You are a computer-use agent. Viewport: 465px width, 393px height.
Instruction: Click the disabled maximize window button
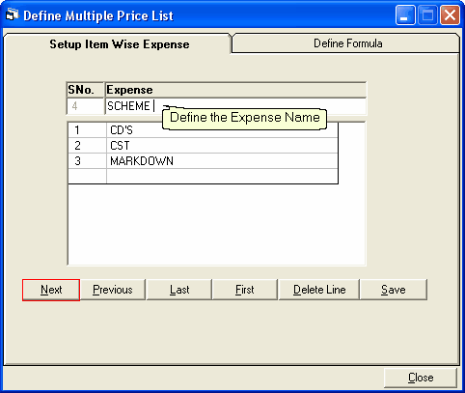pyautogui.click(x=427, y=14)
